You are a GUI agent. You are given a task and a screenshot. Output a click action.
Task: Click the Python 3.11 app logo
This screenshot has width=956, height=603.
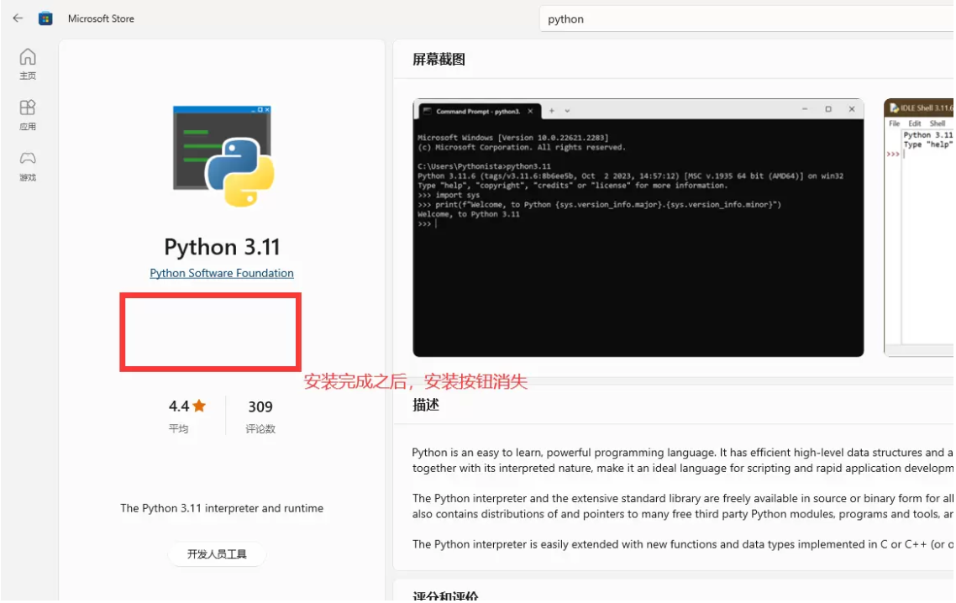(223, 156)
